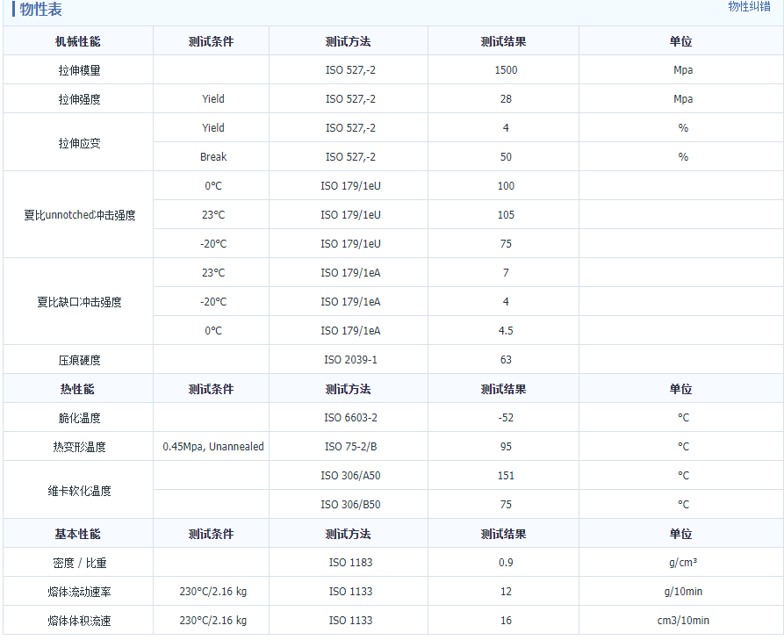The width and height of the screenshot is (784, 640).
Task: Select the 拉伸应变 property cell
Action: [79, 142]
